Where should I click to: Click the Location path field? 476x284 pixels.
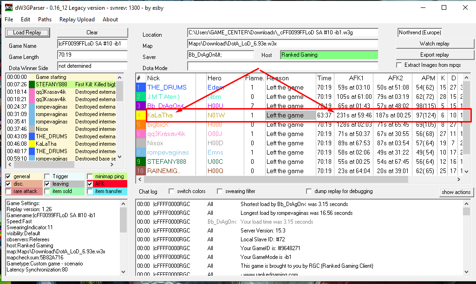point(283,32)
